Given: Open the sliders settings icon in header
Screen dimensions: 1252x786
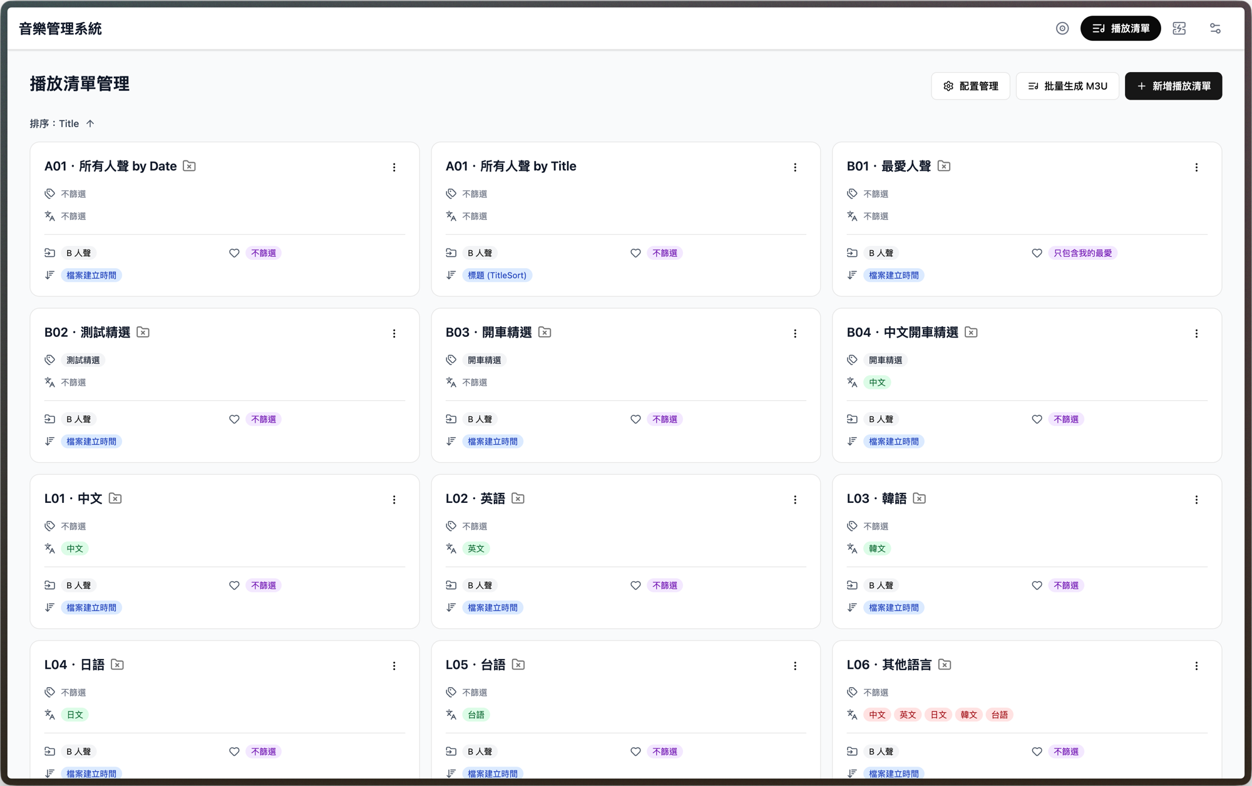Looking at the screenshot, I should click(x=1215, y=28).
